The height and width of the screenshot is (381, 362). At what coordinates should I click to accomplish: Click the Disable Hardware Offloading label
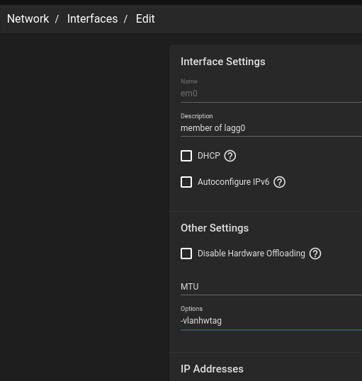click(x=251, y=254)
